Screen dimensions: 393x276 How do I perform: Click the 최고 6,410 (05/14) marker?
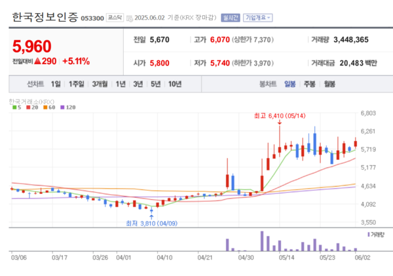pos(280,116)
